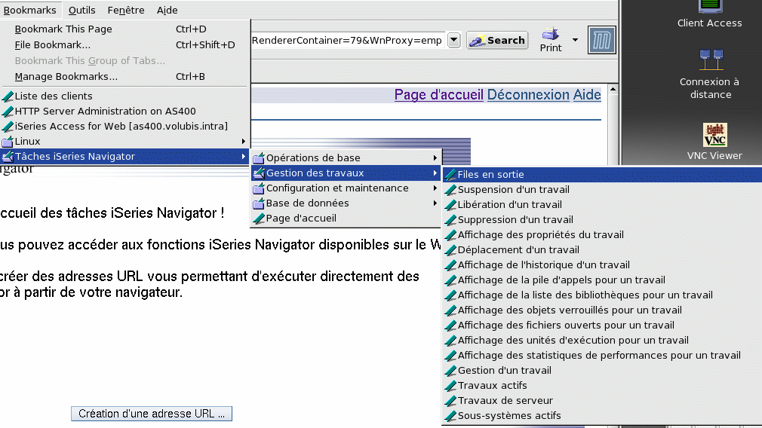Click Base de données folder icon

pyautogui.click(x=259, y=203)
